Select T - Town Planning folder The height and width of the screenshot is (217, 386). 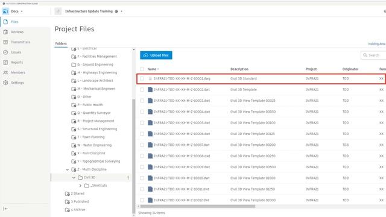91,137
